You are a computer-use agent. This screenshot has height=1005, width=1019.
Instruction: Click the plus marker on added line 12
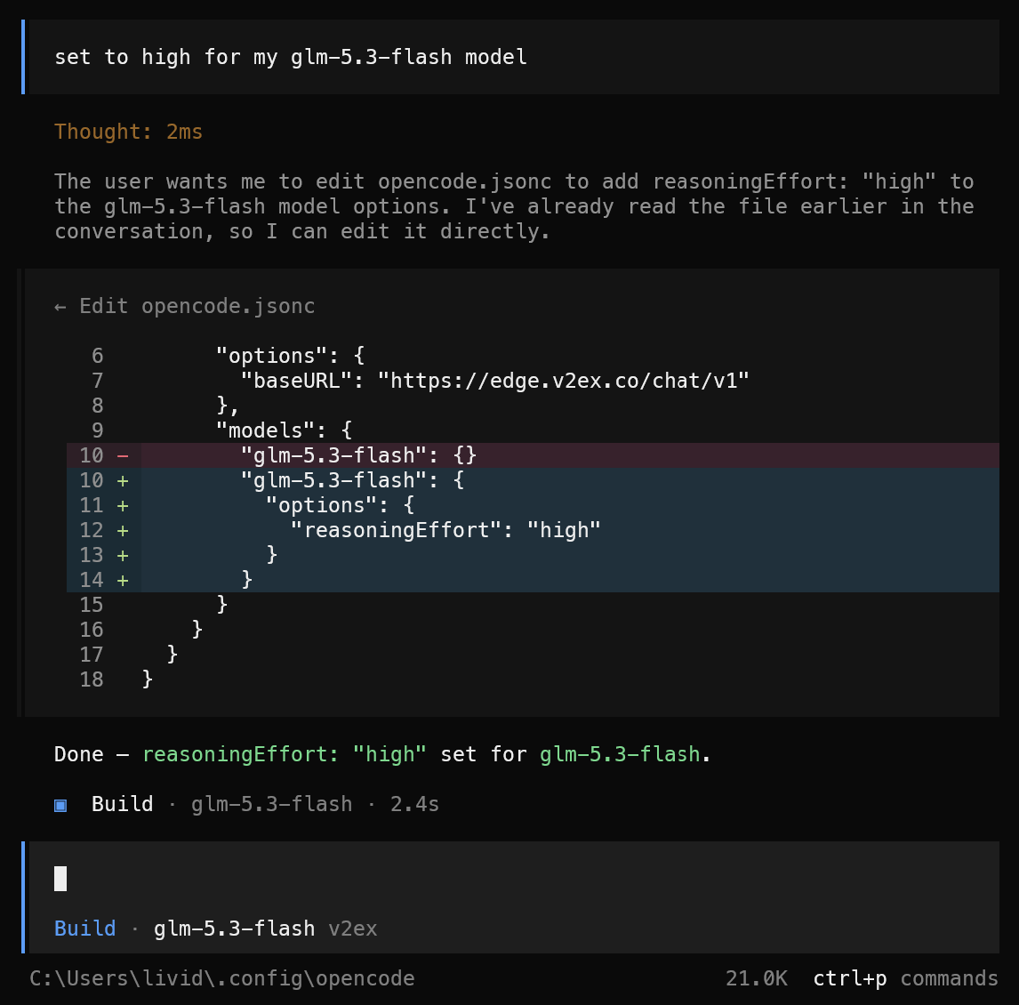click(122, 530)
